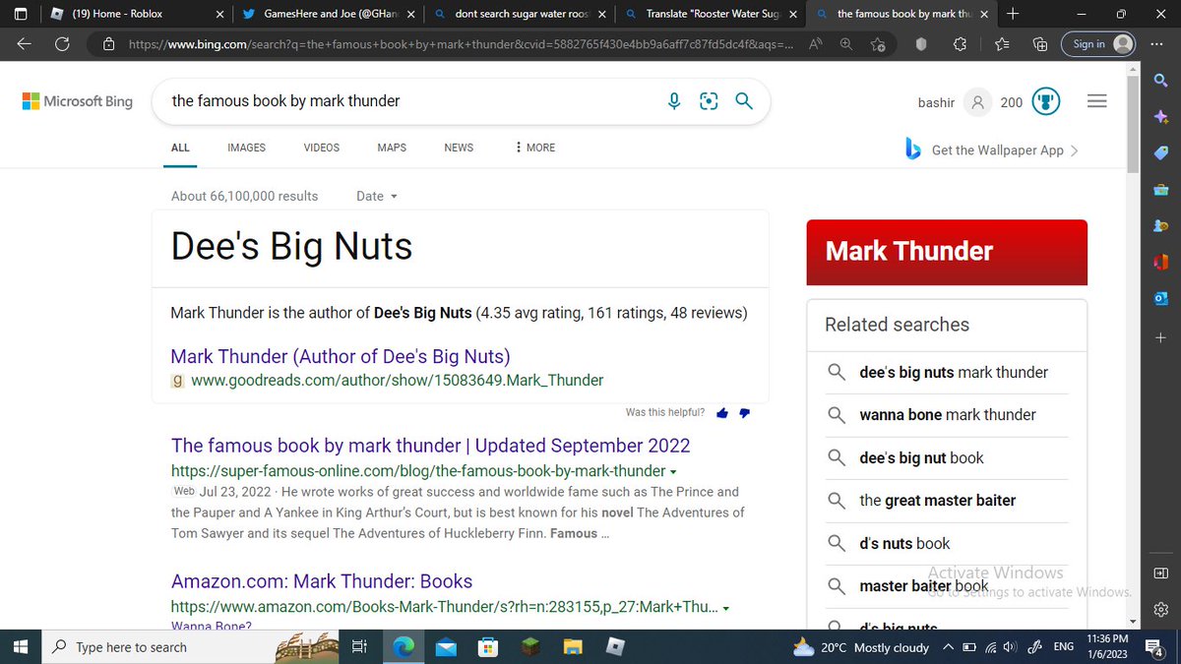
Task: Switch to the NEWS search tab
Action: (x=459, y=148)
